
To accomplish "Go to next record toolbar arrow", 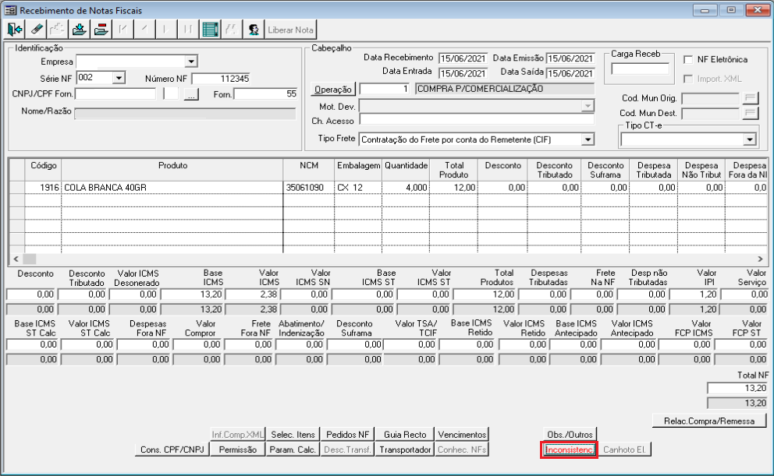I will [166, 30].
